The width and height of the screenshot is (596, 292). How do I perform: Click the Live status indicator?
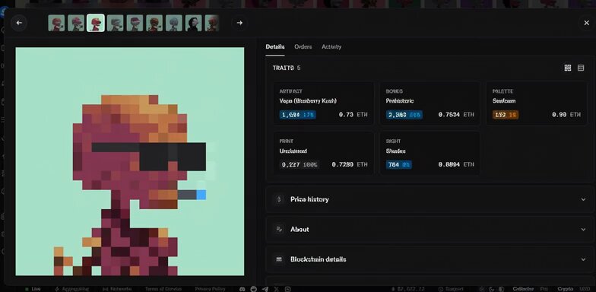[x=33, y=289]
